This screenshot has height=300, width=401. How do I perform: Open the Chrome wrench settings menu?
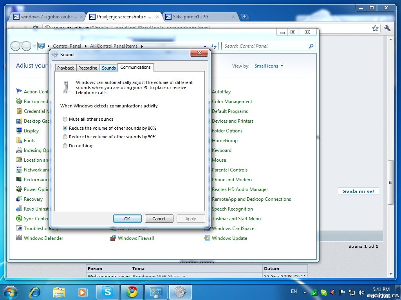tap(387, 28)
